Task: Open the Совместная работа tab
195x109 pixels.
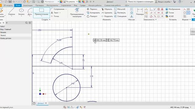Action: (112, 5)
